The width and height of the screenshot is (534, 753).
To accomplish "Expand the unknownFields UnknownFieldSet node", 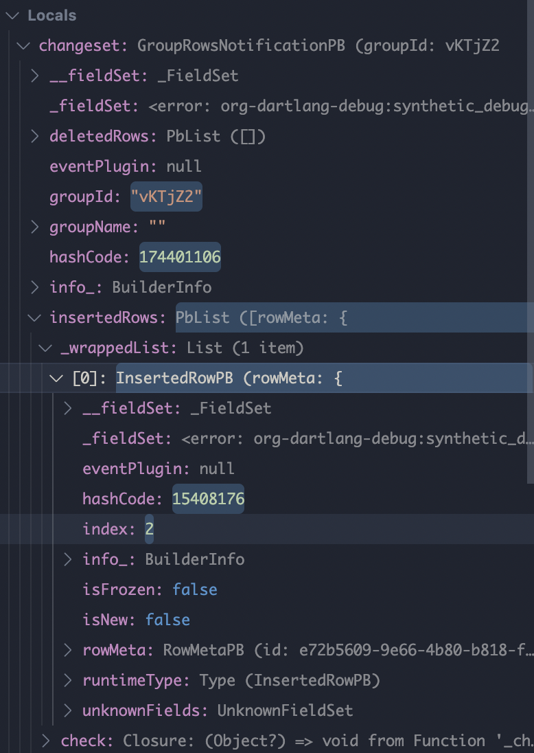I will pos(67,710).
